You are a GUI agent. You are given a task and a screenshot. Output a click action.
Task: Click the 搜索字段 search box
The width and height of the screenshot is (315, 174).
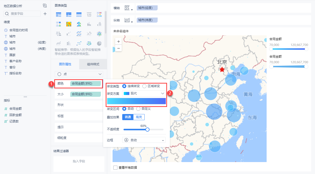pos(22,14)
